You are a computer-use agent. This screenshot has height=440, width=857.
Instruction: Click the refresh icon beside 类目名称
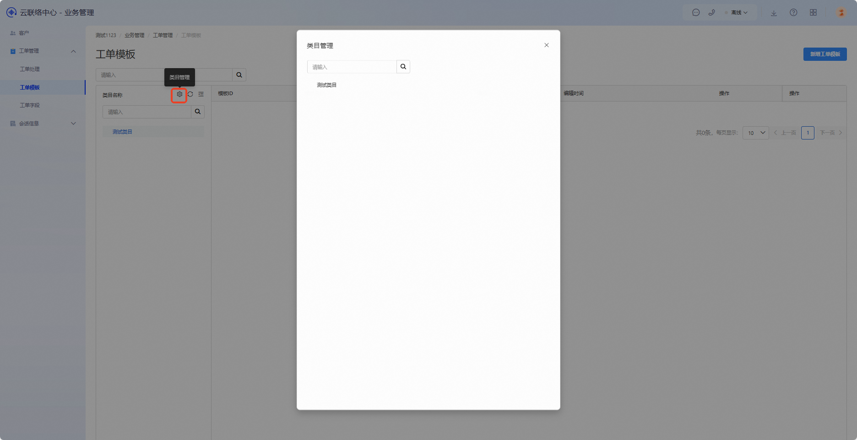point(190,94)
